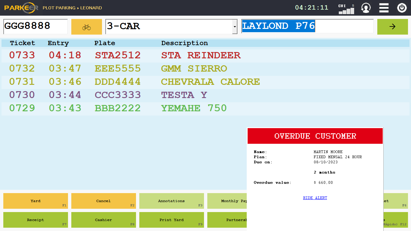Select the LAYLOND P76 description field
Screen dimensions: 411x231
(307, 26)
